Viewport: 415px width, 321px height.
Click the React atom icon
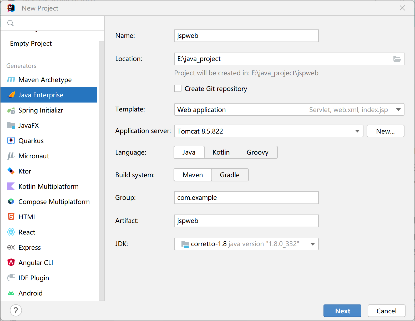(11, 232)
